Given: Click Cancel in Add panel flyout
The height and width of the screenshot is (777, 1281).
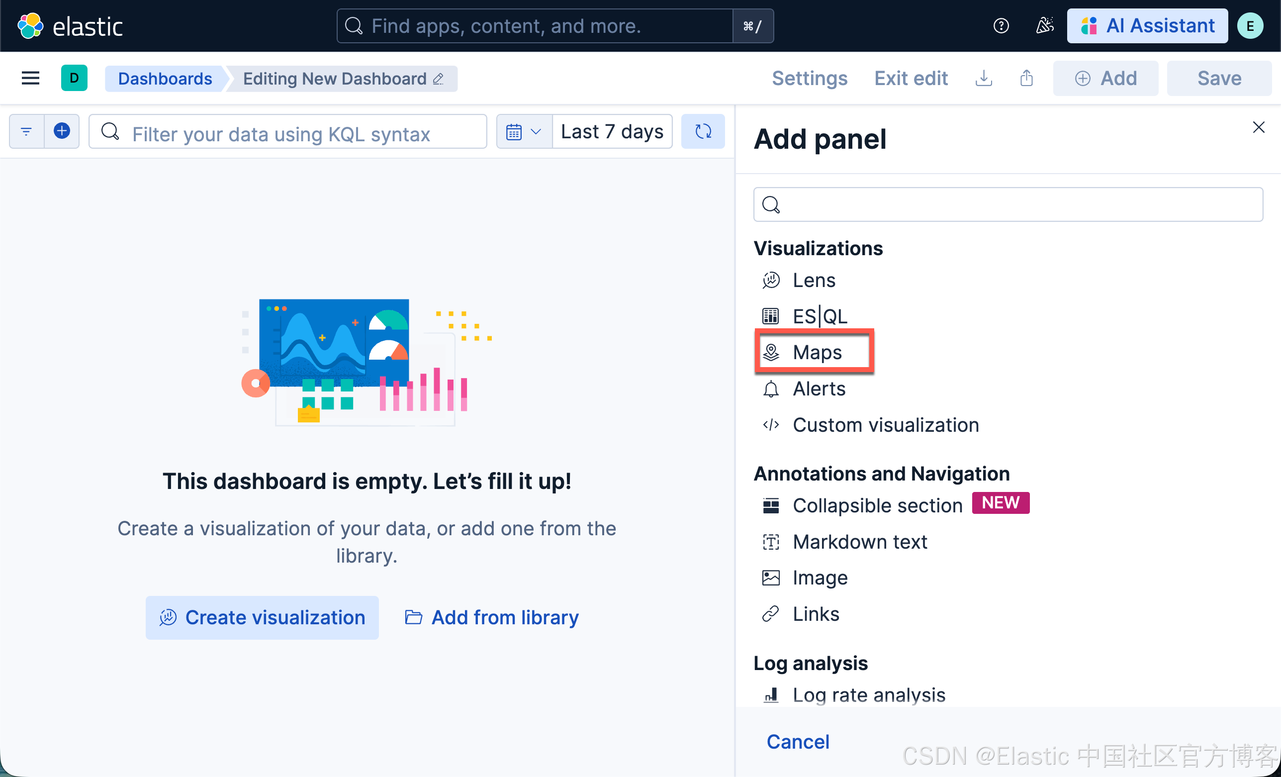Looking at the screenshot, I should (798, 741).
